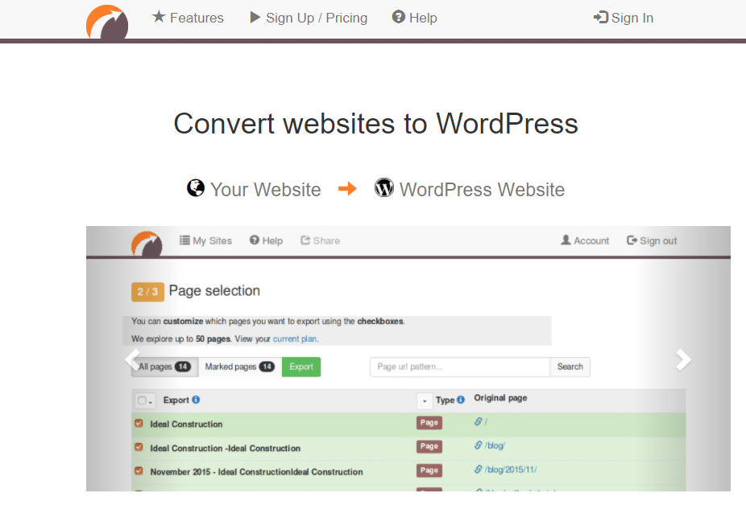746x530 pixels.
Task: Click the orange fox logo in the top navigation
Action: click(106, 23)
